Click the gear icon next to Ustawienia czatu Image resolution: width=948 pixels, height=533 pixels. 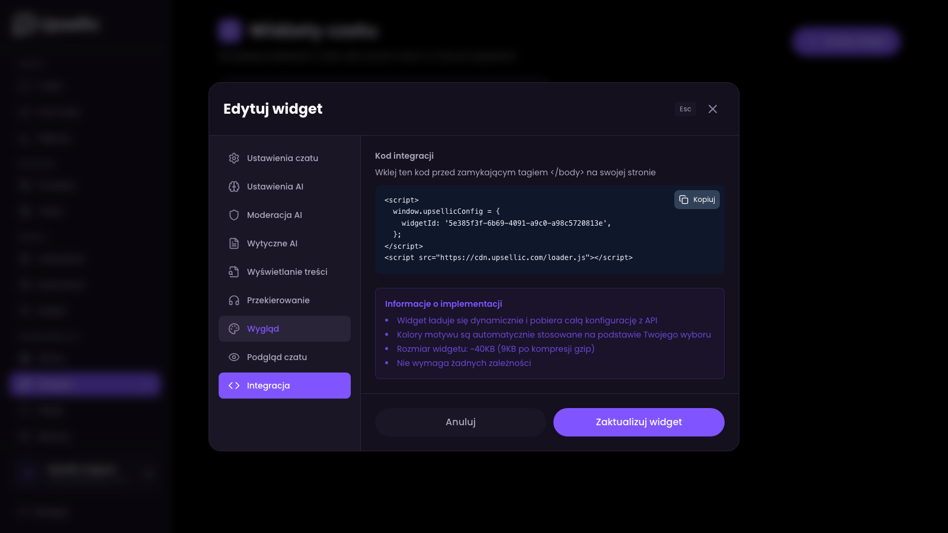point(235,158)
